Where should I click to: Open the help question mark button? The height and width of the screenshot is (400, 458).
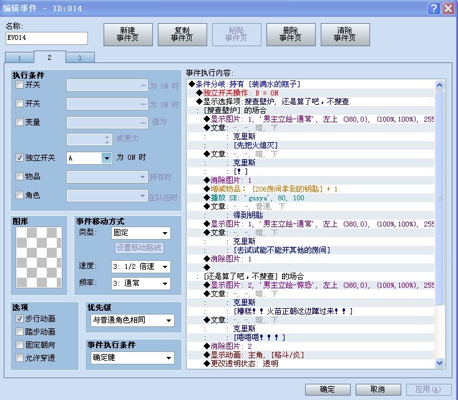tap(434, 8)
